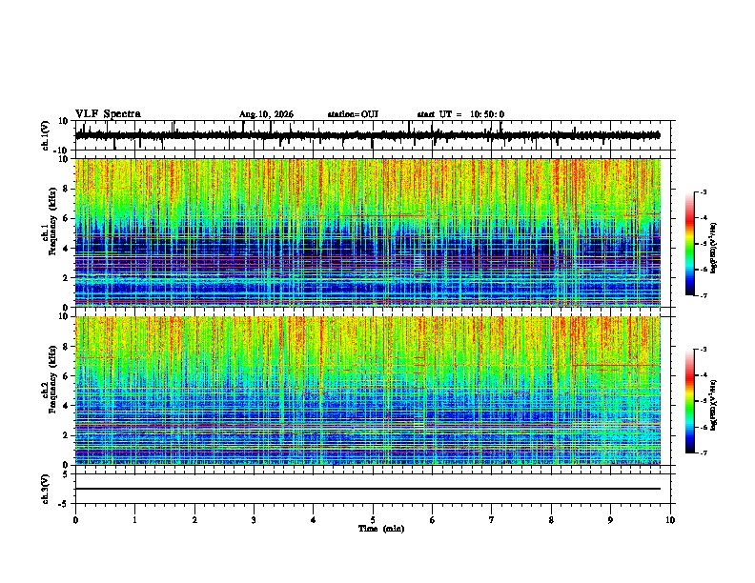Image resolution: width=755 pixels, height=583 pixels.
Task: Click the "4" kHz tick of ch.2 spectrogram
Action: point(67,406)
